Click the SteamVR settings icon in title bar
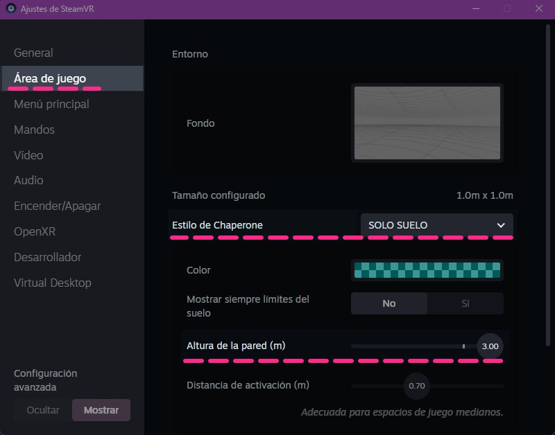Image resolution: width=555 pixels, height=435 pixels. pyautogui.click(x=11, y=8)
